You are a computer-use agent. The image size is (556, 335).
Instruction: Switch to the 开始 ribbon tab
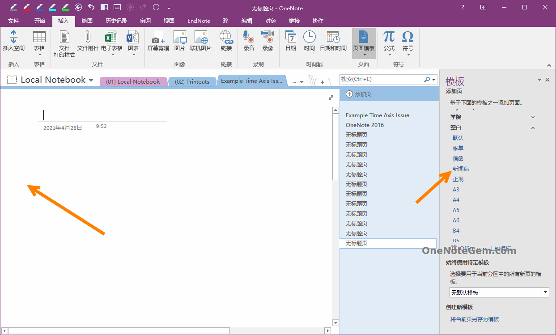pos(40,21)
